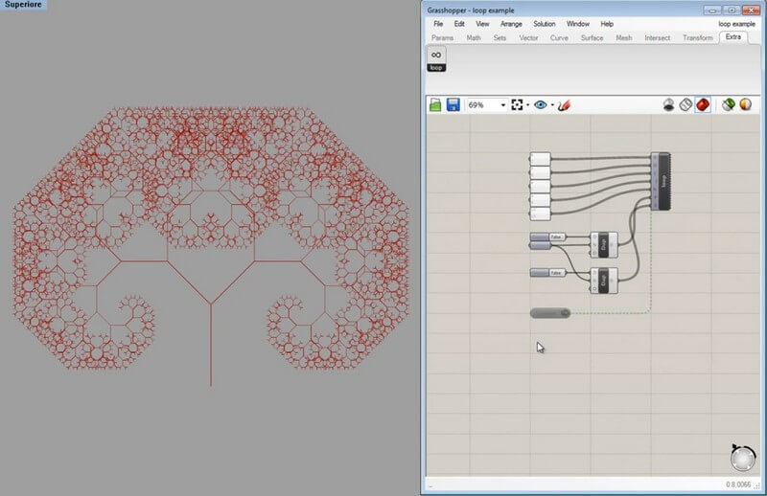
Task: Click the lower False boolean toggle
Action: 556,273
